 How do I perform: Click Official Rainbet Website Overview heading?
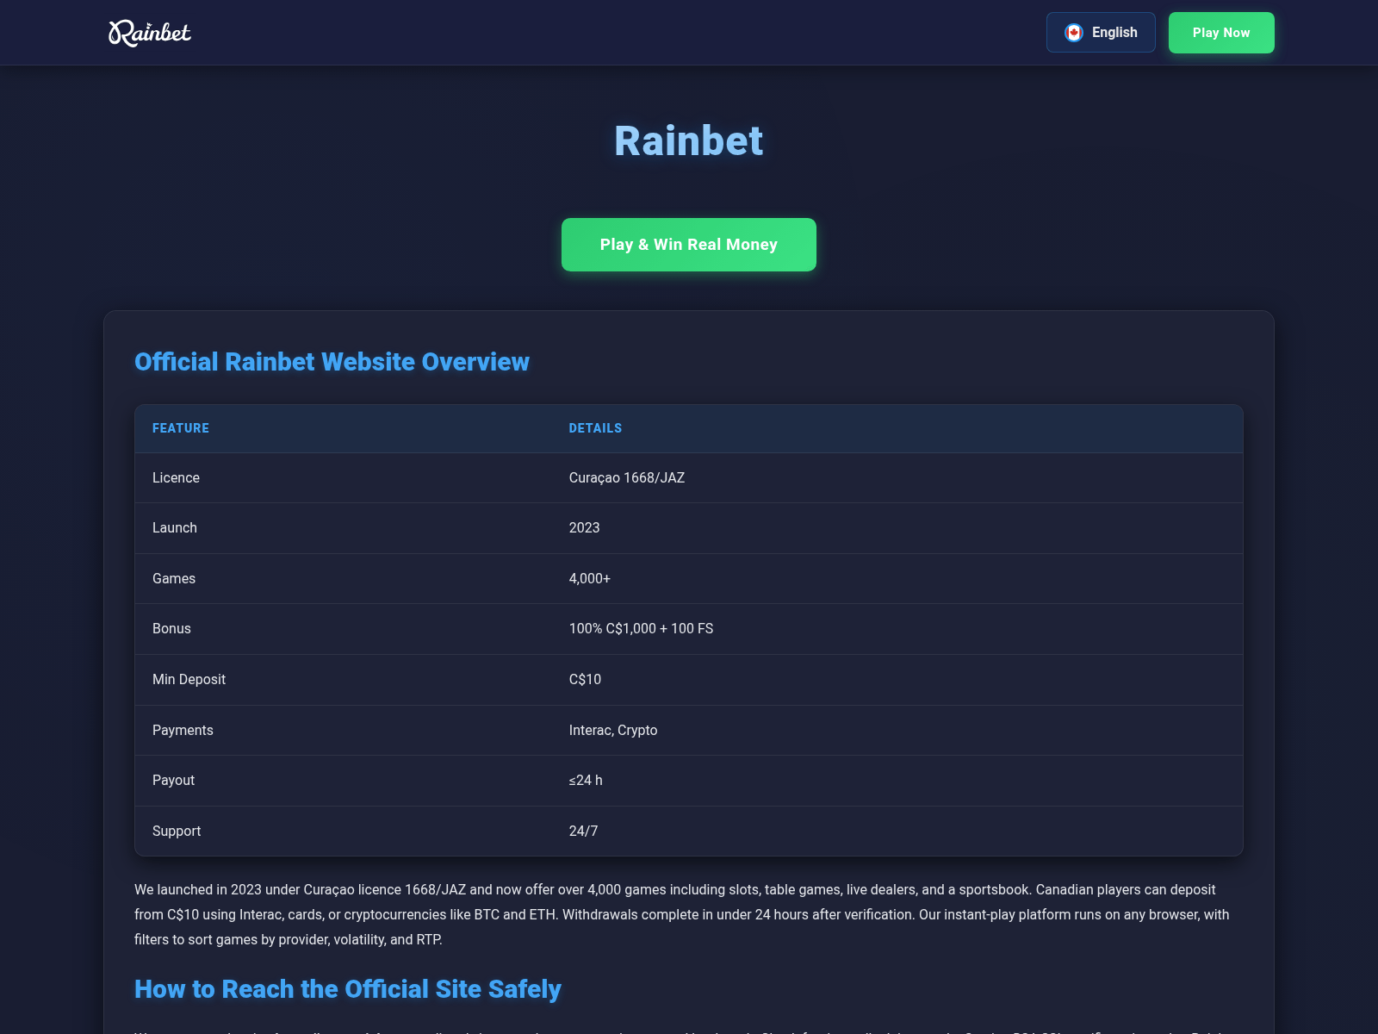(332, 362)
